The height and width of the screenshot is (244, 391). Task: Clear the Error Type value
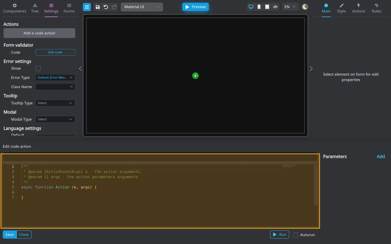click(x=71, y=78)
